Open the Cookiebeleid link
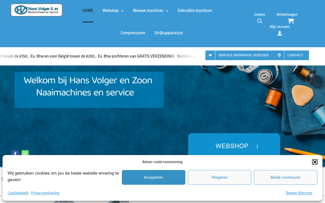Viewport: 325px width, 203px height. tap(18, 193)
